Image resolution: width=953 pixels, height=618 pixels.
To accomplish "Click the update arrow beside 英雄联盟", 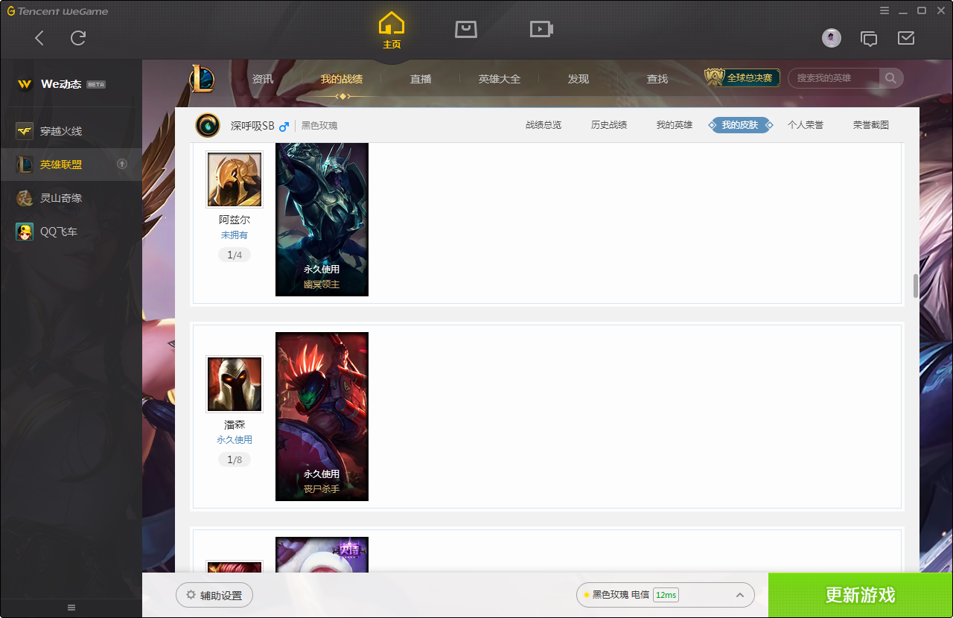I will click(122, 165).
